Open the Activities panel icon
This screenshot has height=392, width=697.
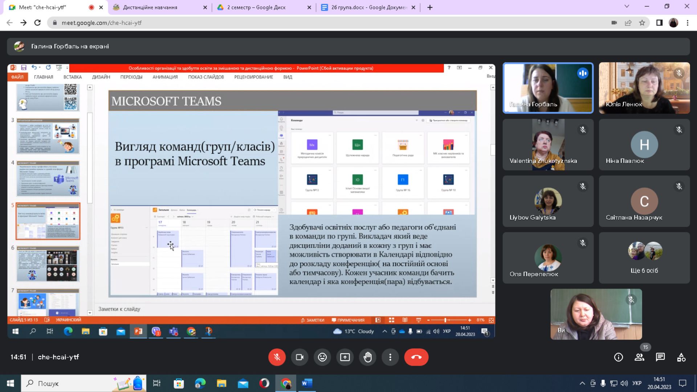681,357
